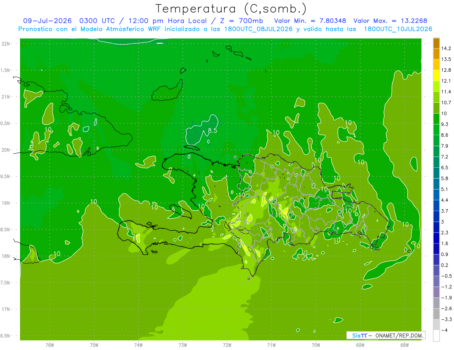Click the "9.3" colorbar value

tap(445, 124)
